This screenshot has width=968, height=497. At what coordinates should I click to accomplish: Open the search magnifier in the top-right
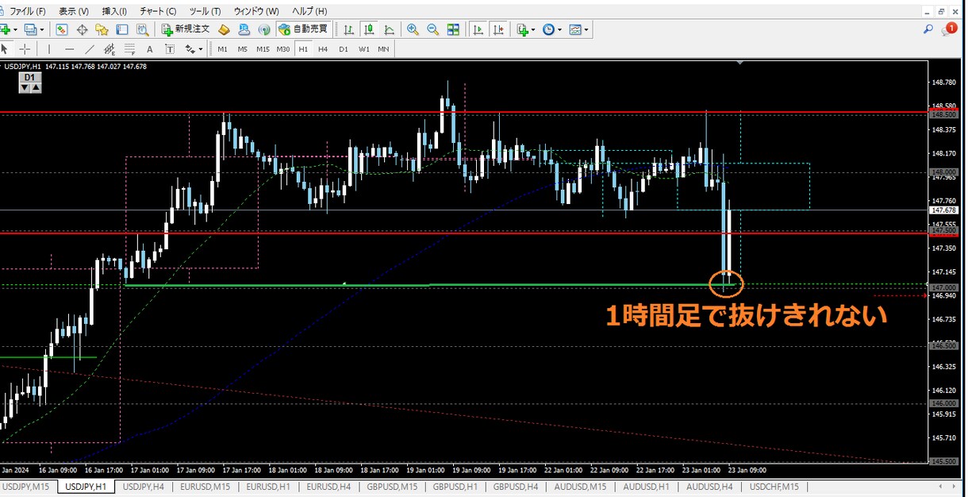click(928, 29)
